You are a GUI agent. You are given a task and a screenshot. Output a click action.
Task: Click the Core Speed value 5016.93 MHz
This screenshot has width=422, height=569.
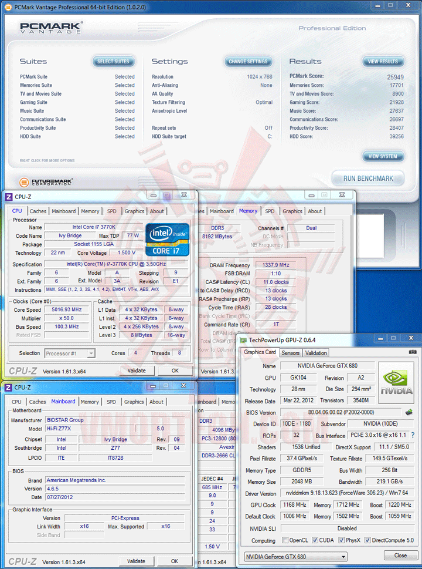(x=67, y=309)
